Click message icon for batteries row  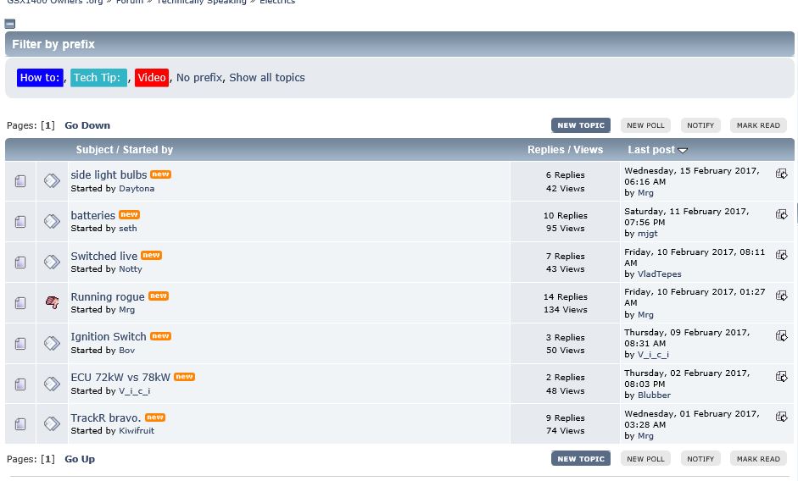click(x=52, y=221)
